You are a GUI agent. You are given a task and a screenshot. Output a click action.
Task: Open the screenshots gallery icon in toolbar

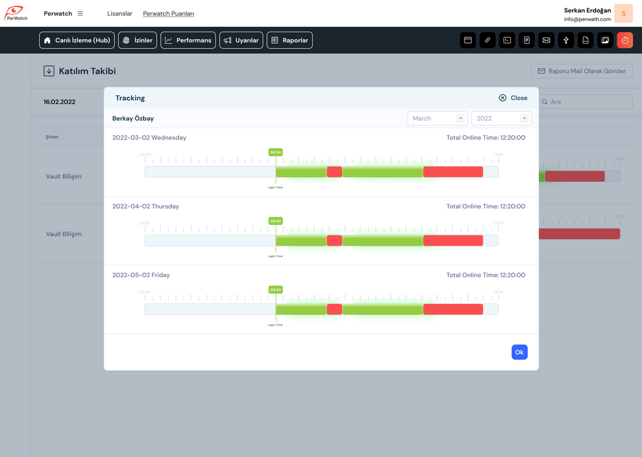(x=606, y=40)
